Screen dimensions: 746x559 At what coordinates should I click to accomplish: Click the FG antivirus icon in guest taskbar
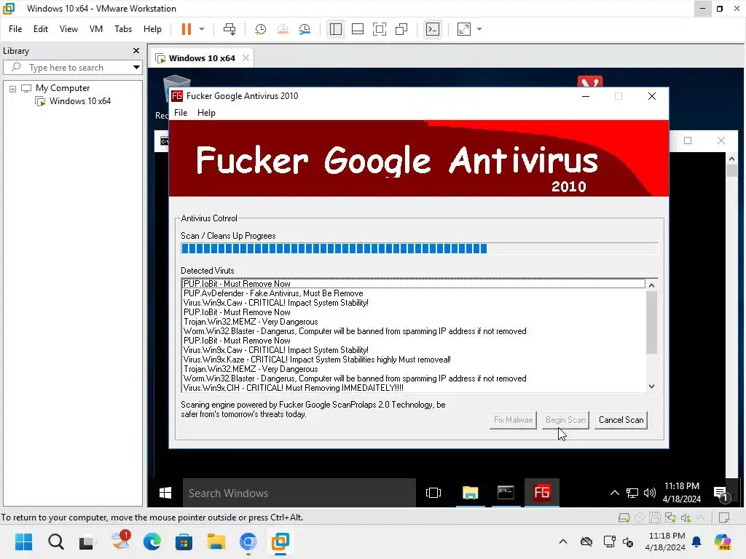coord(542,493)
